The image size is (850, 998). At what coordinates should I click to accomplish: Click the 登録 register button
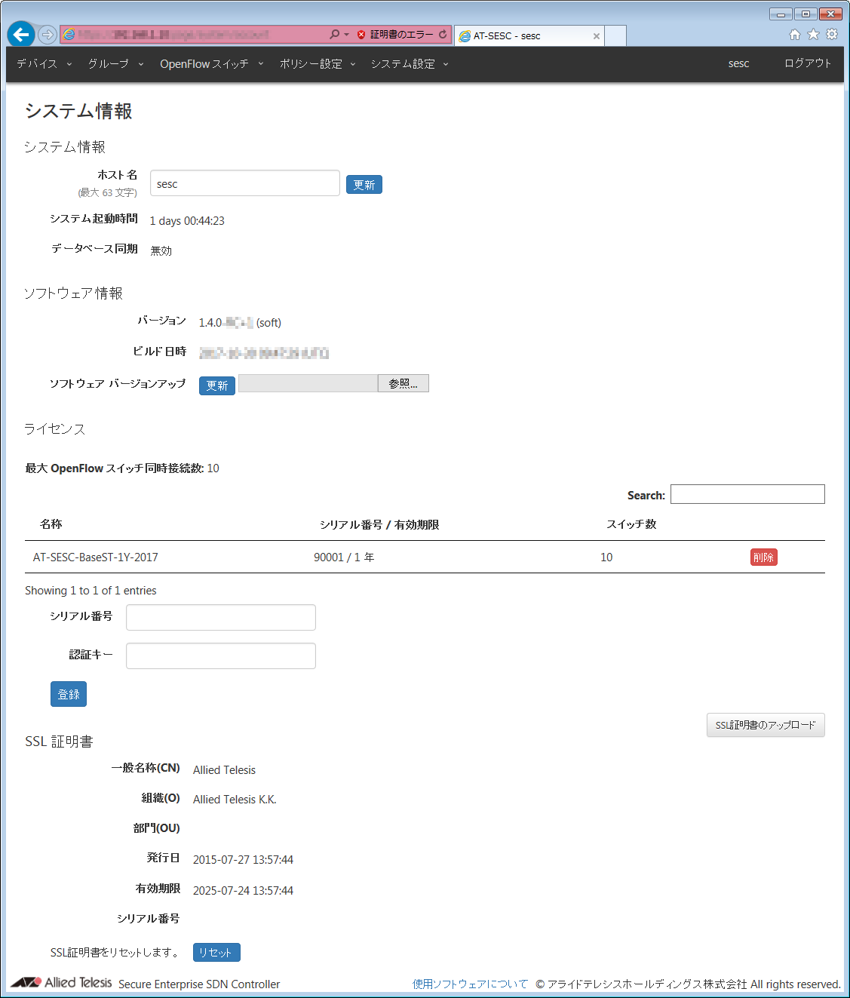tap(69, 694)
